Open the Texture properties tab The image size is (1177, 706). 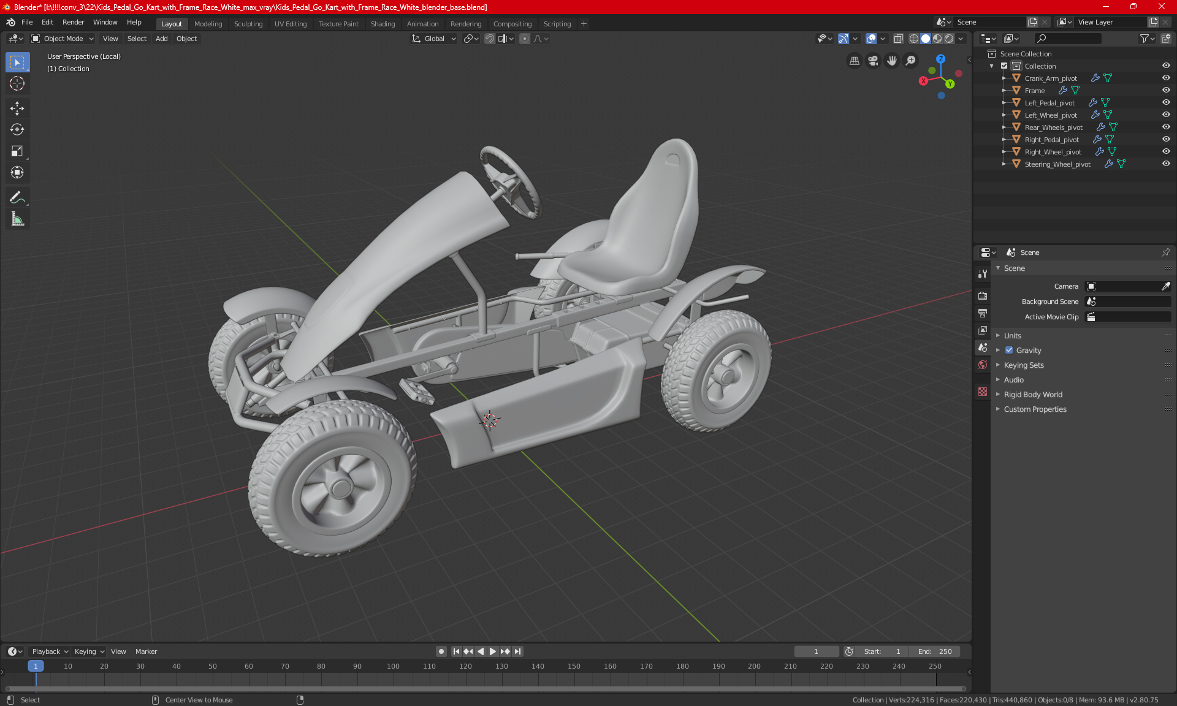coord(983,392)
